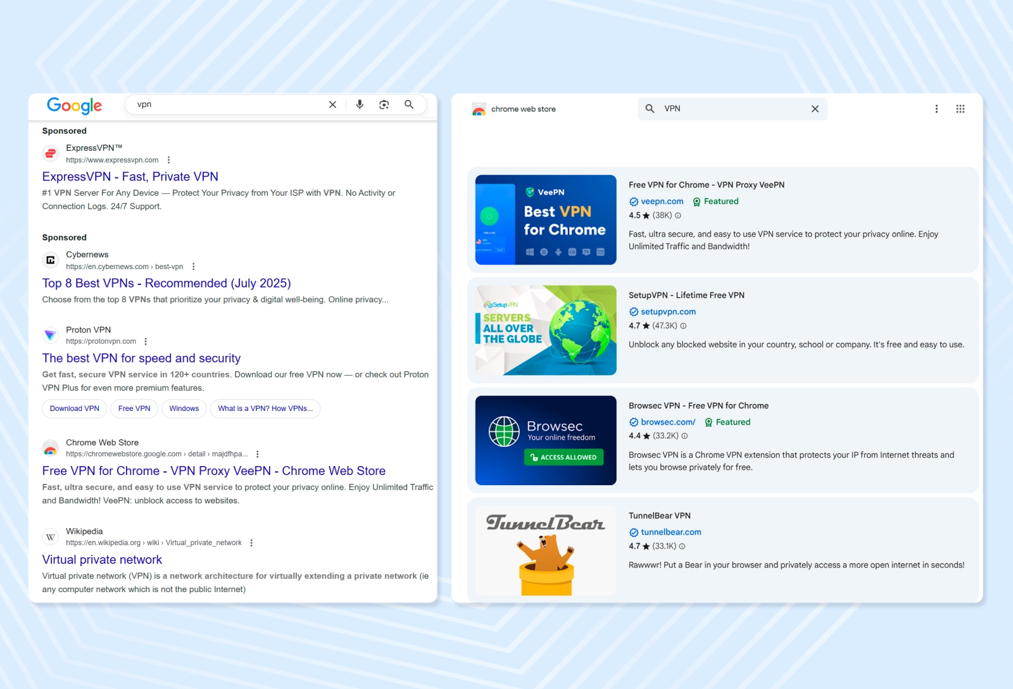The image size is (1013, 689).
Task: Click verified badge next to browsec.com/
Action: 634,422
